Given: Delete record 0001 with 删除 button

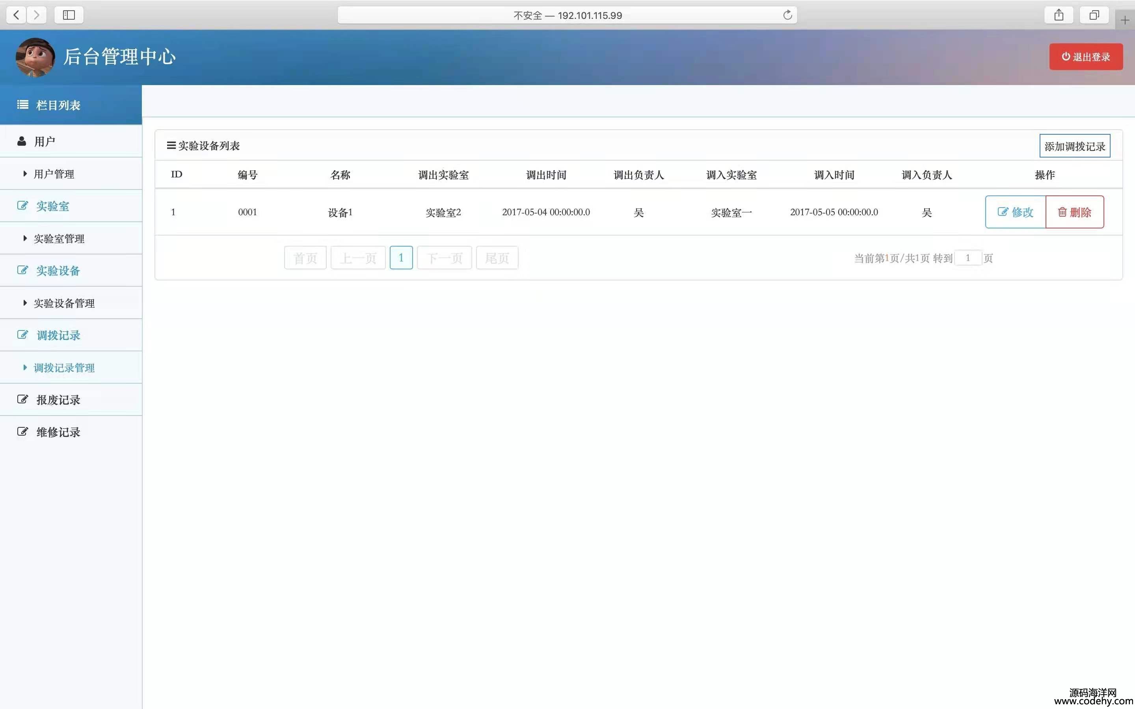Looking at the screenshot, I should (1074, 212).
